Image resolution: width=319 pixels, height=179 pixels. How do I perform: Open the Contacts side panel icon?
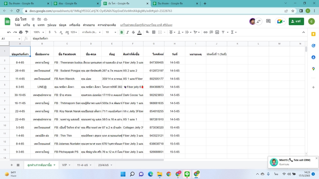point(313,57)
